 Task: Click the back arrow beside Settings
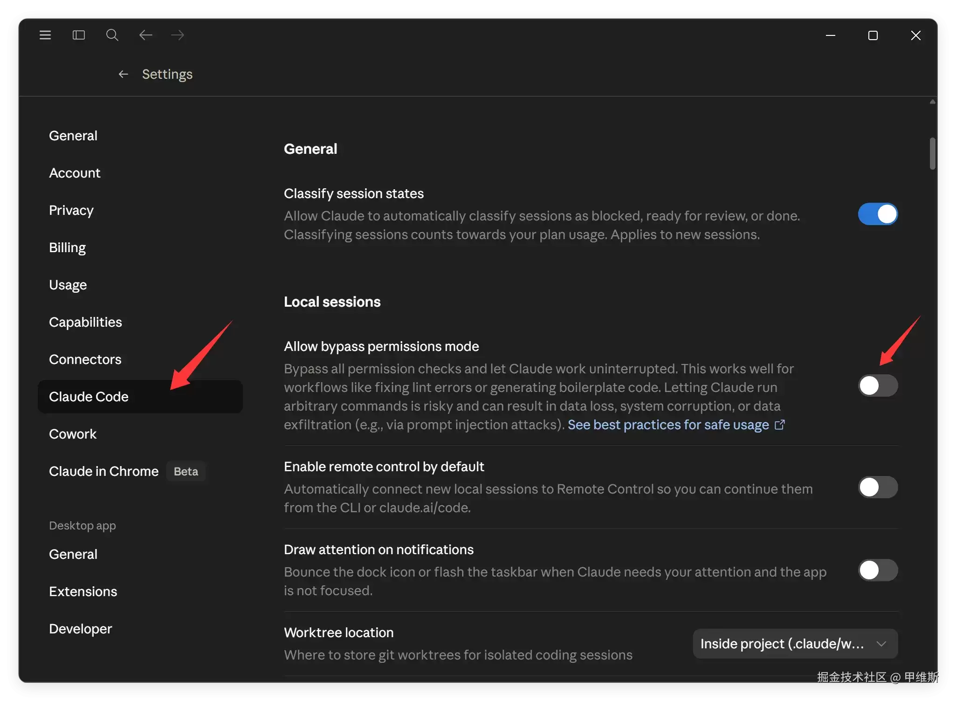[123, 74]
